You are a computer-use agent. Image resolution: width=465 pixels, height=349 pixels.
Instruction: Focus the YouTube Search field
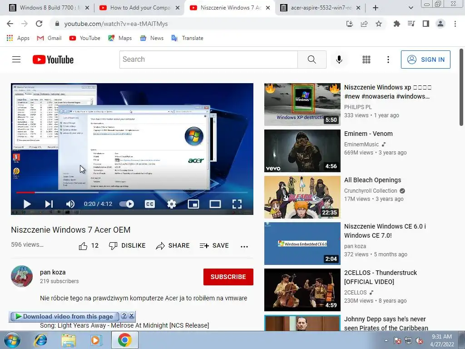[208, 60]
